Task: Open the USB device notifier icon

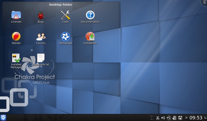Action: coord(169,118)
